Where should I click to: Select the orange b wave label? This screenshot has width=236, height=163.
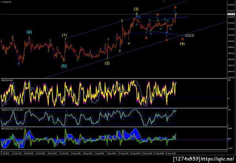tap(158, 15)
